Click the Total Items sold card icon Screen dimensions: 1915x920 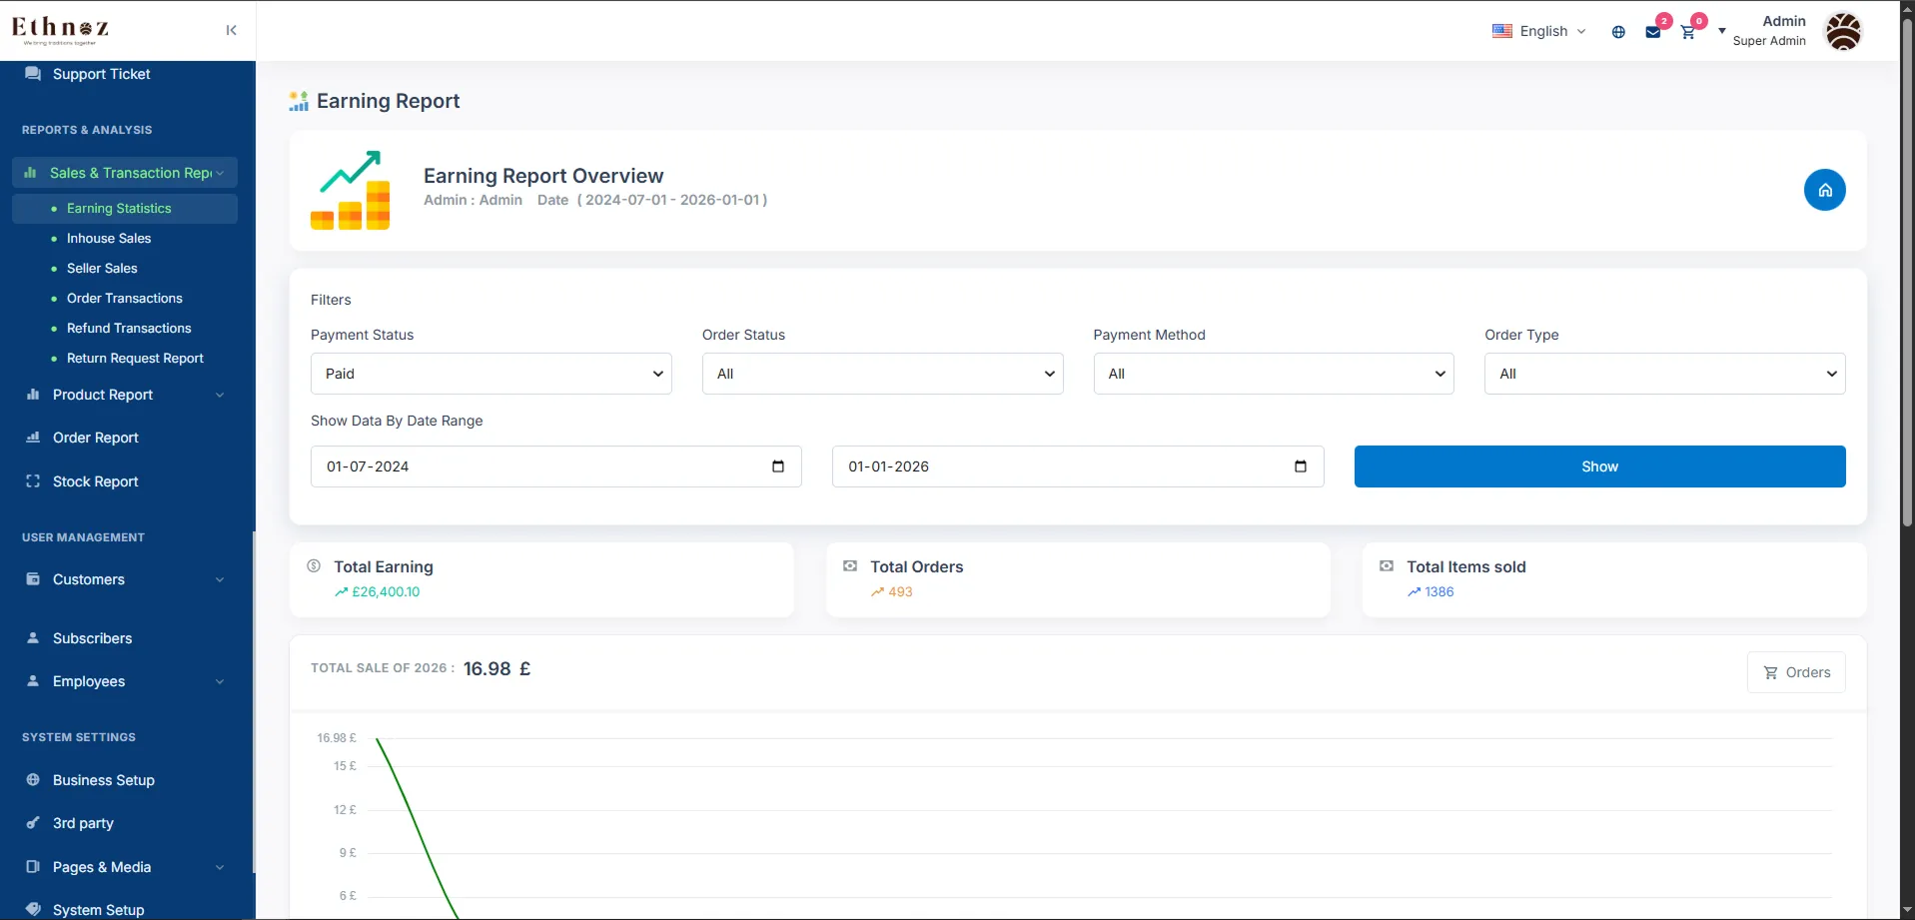1387,566
